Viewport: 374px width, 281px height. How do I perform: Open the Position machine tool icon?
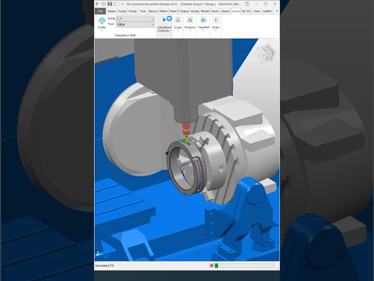(190, 20)
